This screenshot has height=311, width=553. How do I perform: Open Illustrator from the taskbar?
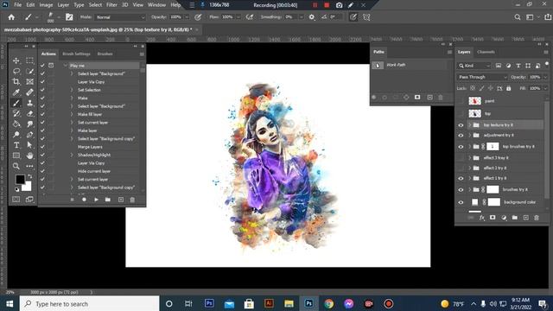(269, 303)
